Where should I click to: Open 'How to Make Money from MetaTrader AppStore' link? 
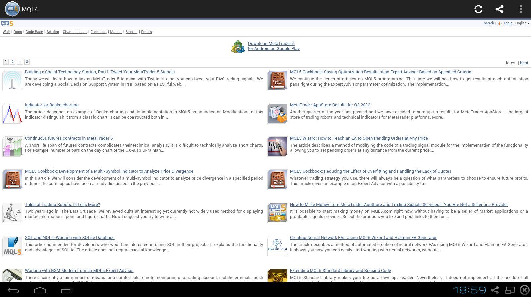click(x=399, y=204)
